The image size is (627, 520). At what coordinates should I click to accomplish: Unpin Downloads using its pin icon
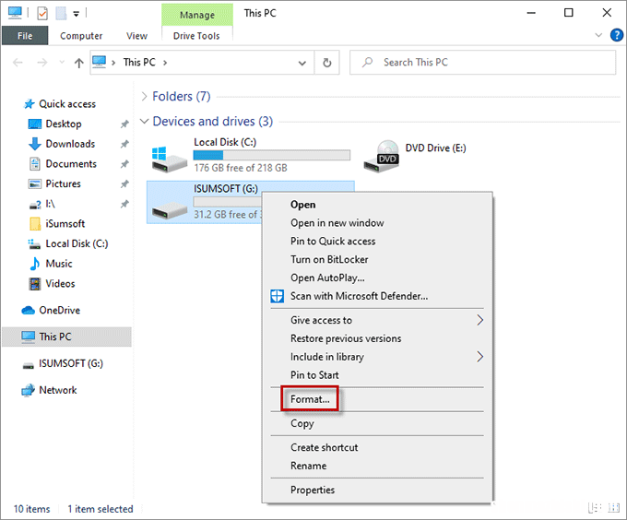pos(124,144)
